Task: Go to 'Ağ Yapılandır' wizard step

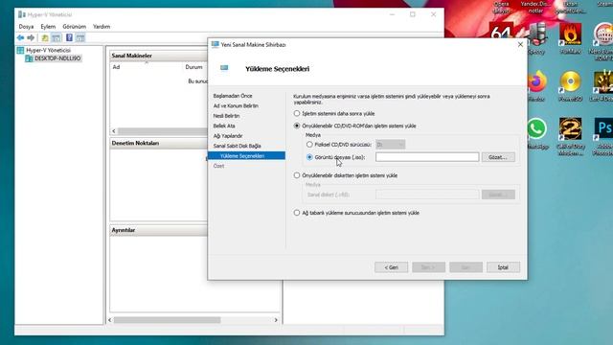Action: (228, 136)
